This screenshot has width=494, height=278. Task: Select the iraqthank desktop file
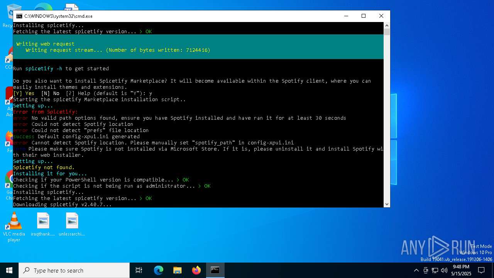pos(43,224)
